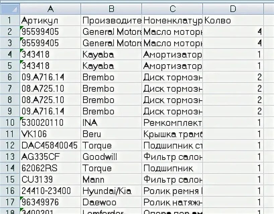Viewport: 274px width, 214px height.
Task: Click Brembo in row 8
Action: click(x=111, y=100)
